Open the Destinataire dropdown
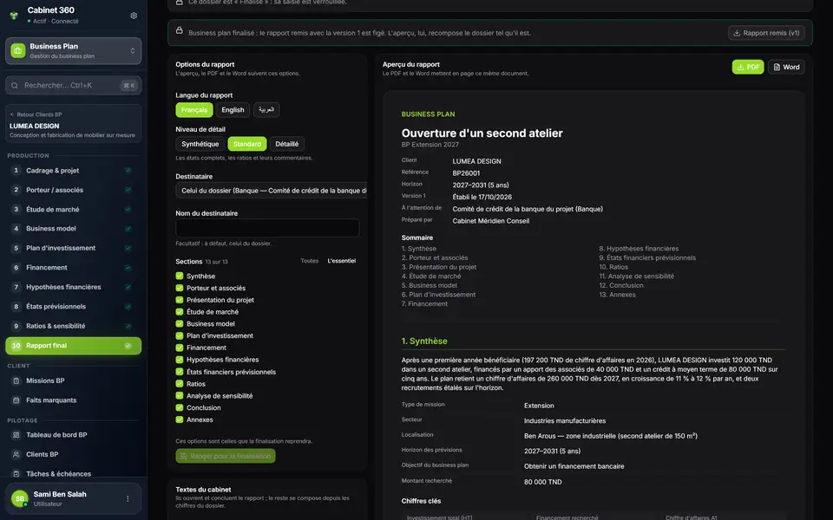The height and width of the screenshot is (520, 833). (271, 191)
